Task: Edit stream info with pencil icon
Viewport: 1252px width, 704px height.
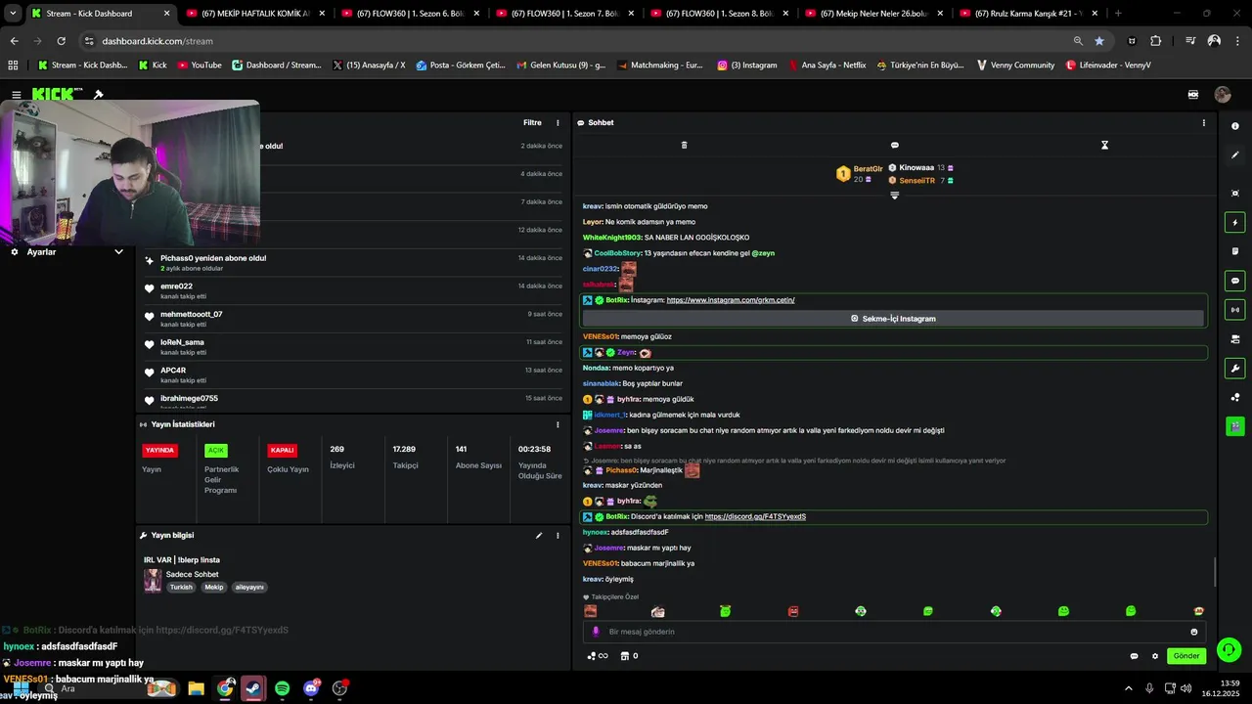Action: 538,536
